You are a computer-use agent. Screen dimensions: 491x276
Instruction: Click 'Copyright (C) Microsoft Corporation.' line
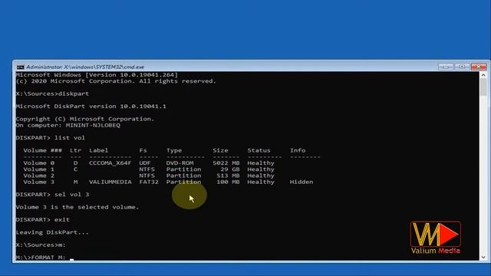(x=85, y=119)
